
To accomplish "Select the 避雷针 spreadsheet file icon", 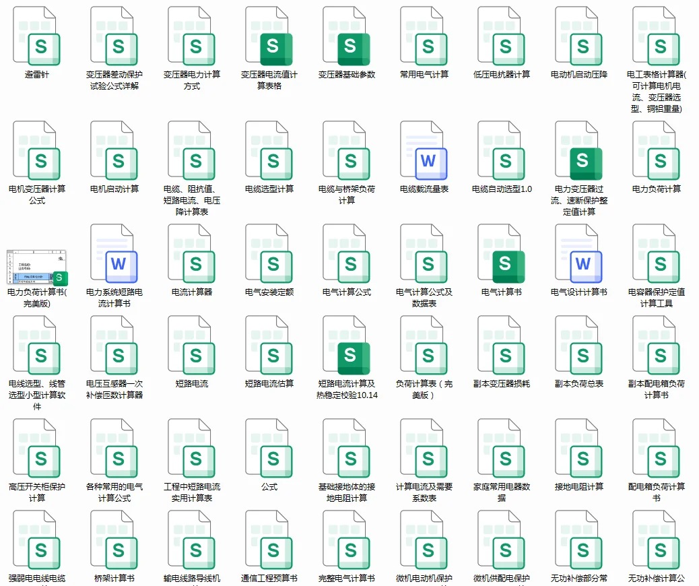I will [x=36, y=36].
